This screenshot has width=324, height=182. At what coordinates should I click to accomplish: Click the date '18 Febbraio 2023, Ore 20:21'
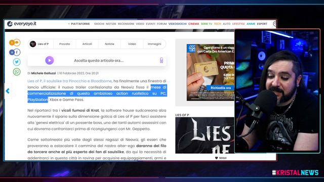(79, 73)
